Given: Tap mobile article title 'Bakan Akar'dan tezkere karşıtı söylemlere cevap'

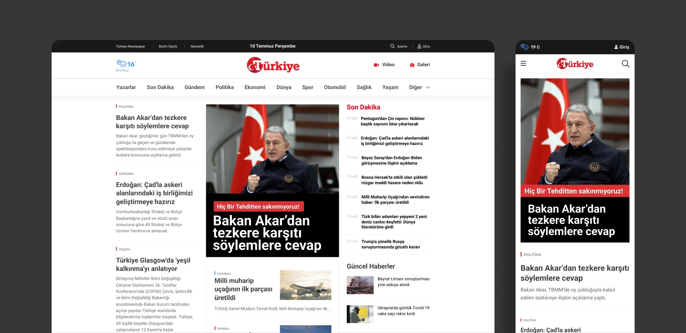Looking at the screenshot, I should click(574, 273).
